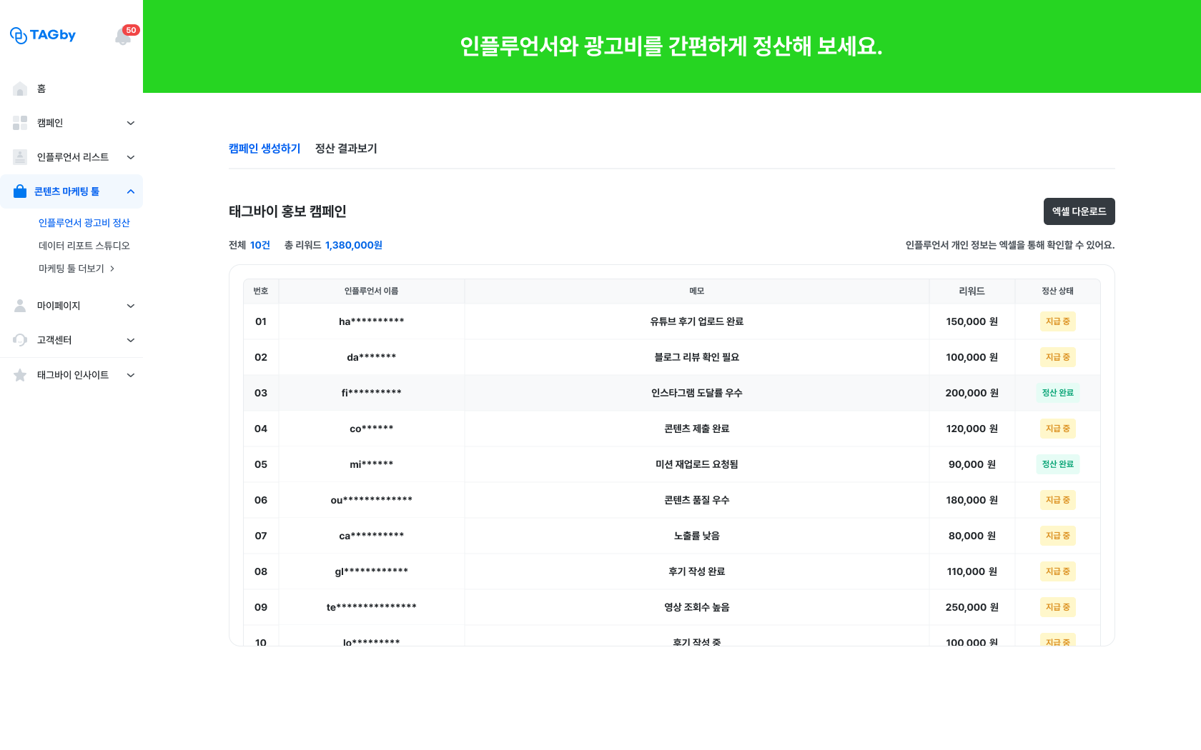Viewport: 1201px width, 750px height.
Task: Switch to 캠페인 생성하기 tab
Action: (x=265, y=149)
